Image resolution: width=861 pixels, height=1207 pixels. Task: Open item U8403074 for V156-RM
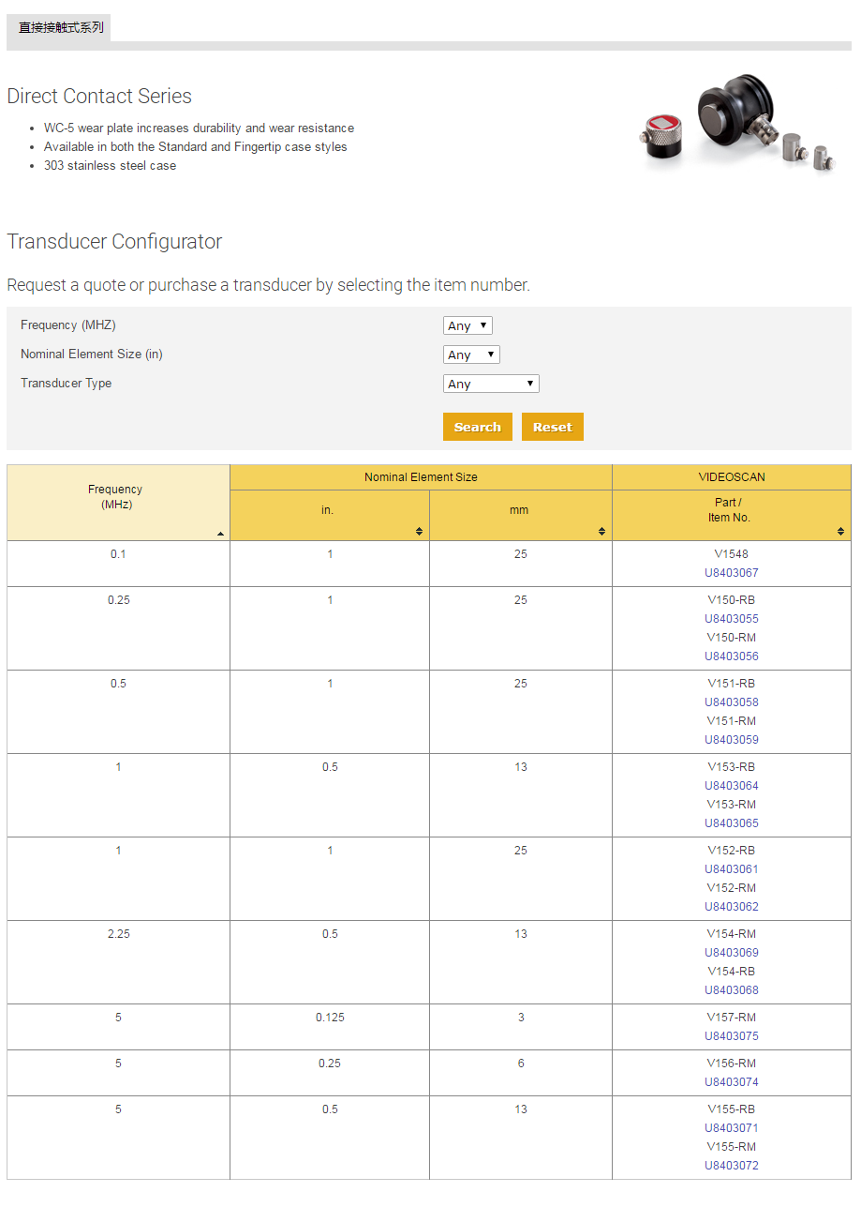click(731, 1082)
